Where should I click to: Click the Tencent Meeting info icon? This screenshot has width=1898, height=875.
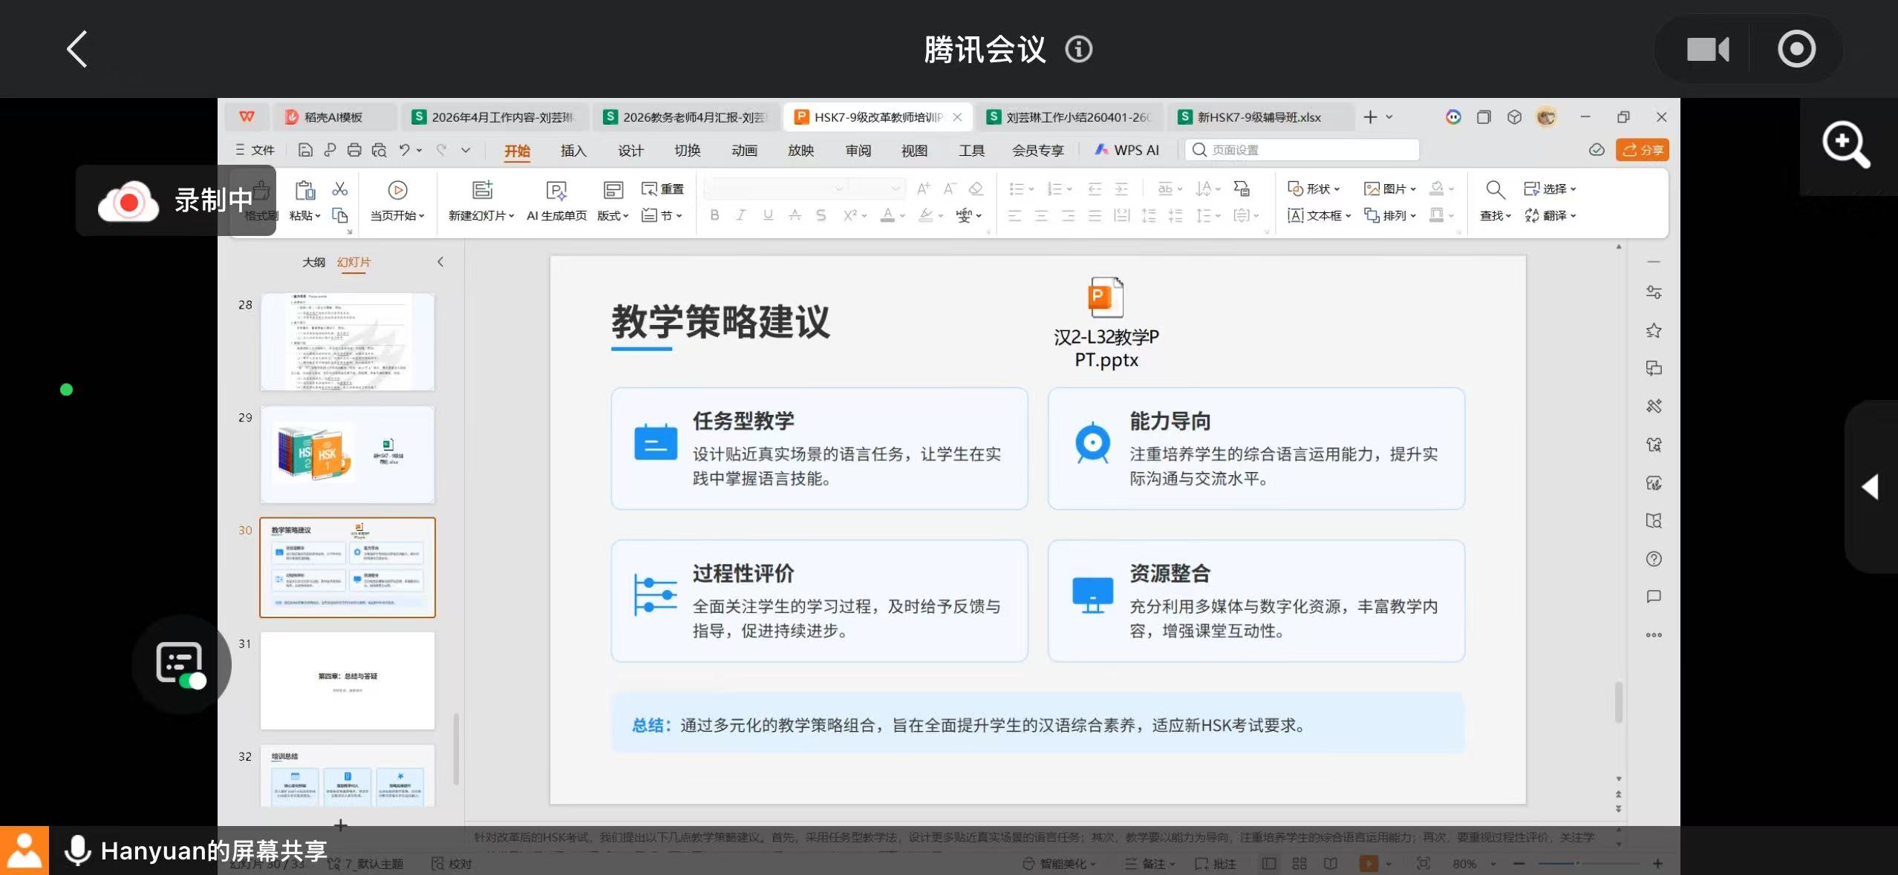pyautogui.click(x=1078, y=50)
